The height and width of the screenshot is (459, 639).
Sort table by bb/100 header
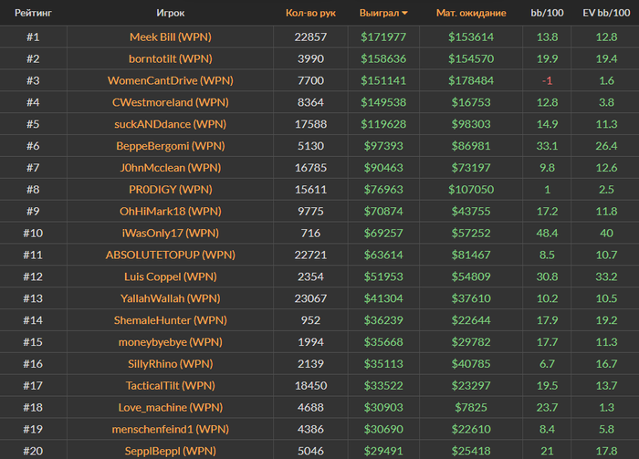coord(547,13)
